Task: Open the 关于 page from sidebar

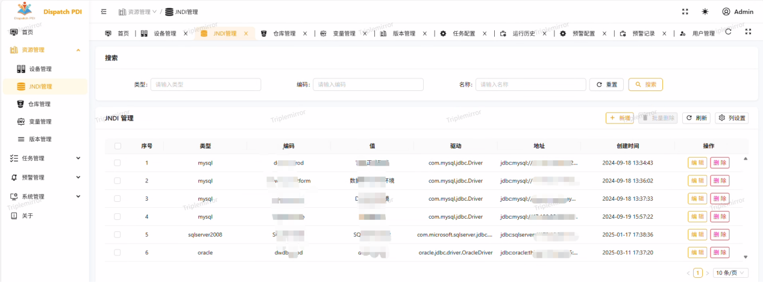Action: coord(27,216)
